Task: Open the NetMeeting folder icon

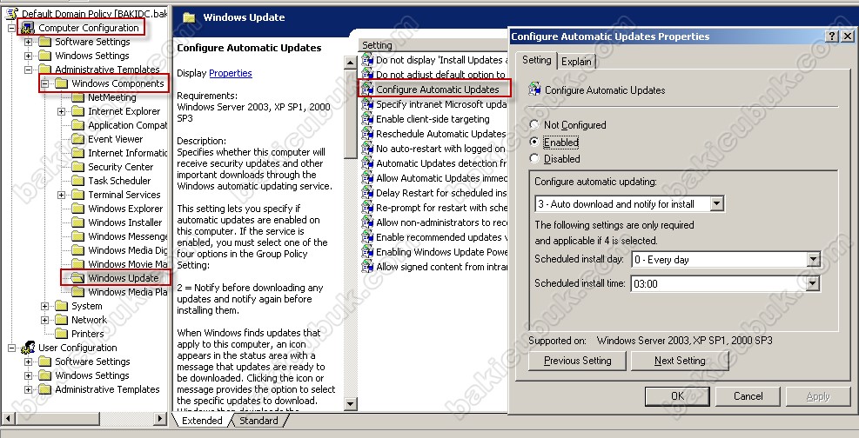Action: 77,97
